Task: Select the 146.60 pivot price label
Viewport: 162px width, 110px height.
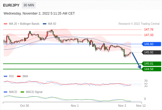Action: click(x=151, y=44)
